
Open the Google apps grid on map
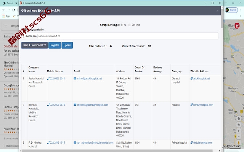pos(230,26)
